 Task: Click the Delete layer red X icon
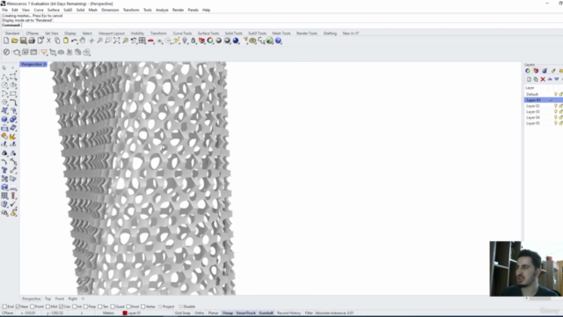click(x=543, y=79)
